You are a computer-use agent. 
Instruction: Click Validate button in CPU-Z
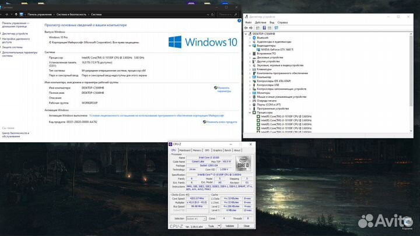(x=230, y=226)
